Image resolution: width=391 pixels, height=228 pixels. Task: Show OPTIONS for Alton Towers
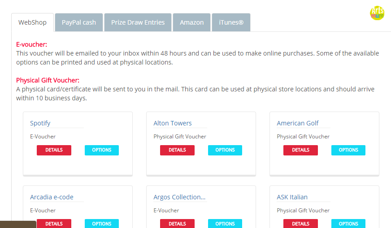pos(225,150)
